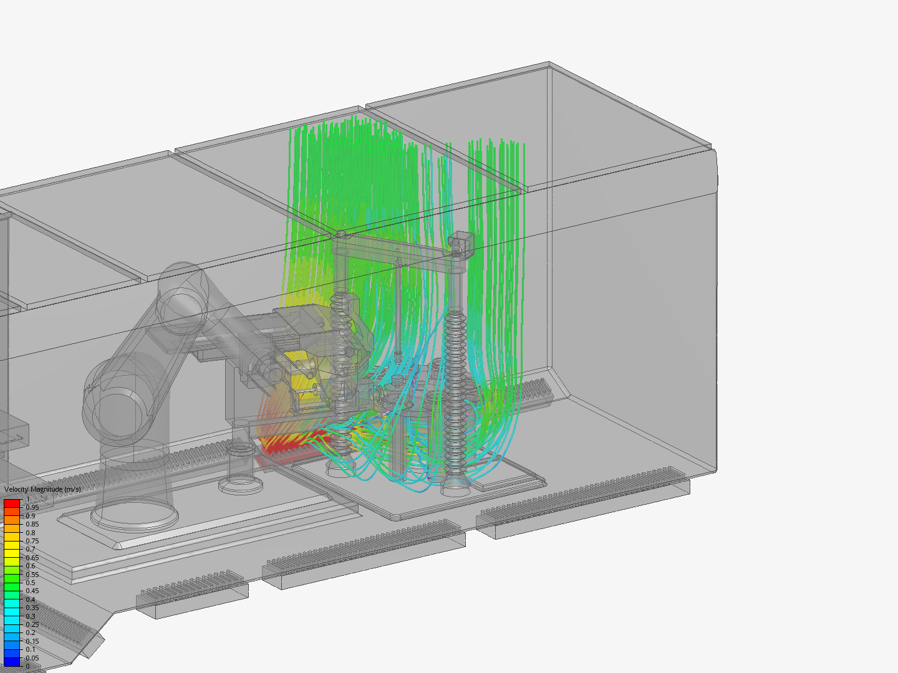
Task: Click the '0.45' legend value label
Action: coord(32,591)
